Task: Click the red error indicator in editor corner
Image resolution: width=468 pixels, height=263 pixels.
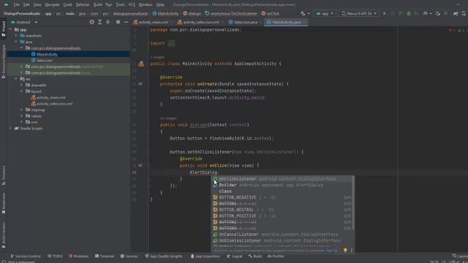Action: tap(451, 30)
